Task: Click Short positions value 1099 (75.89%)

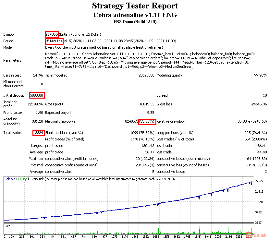Action: pos(142,133)
